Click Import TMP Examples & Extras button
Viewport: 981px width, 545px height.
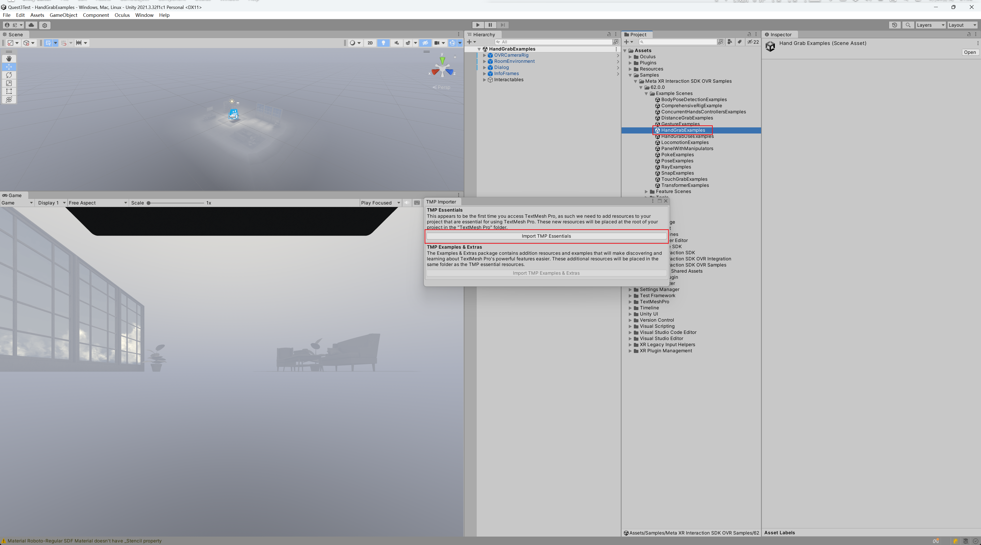[x=546, y=273]
